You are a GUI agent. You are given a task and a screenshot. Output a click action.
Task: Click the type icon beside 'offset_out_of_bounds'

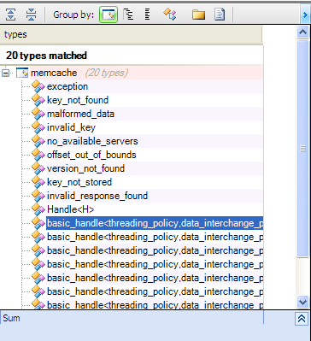coord(38,155)
